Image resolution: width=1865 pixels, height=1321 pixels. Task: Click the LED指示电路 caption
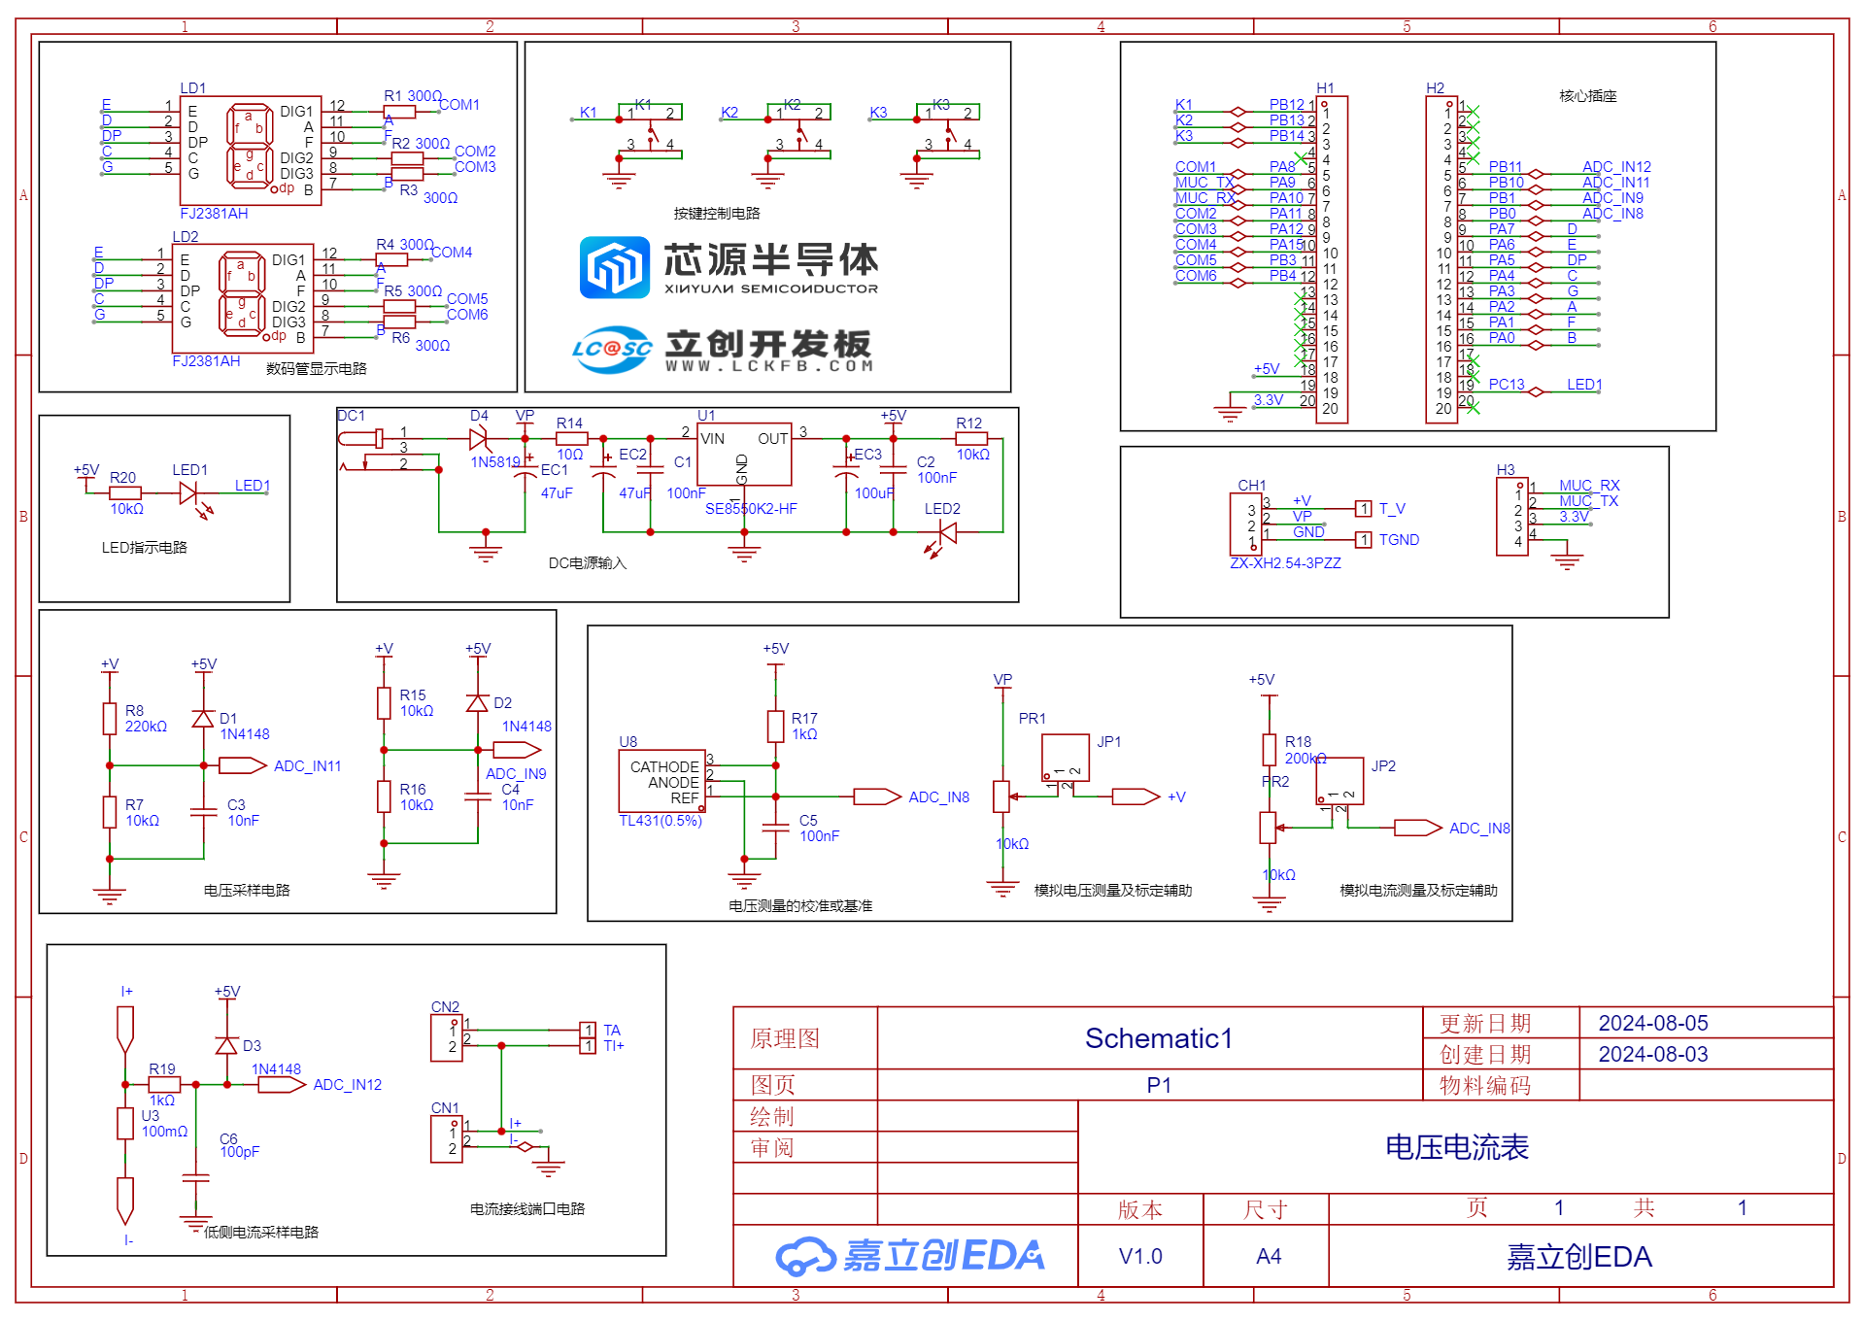145,547
